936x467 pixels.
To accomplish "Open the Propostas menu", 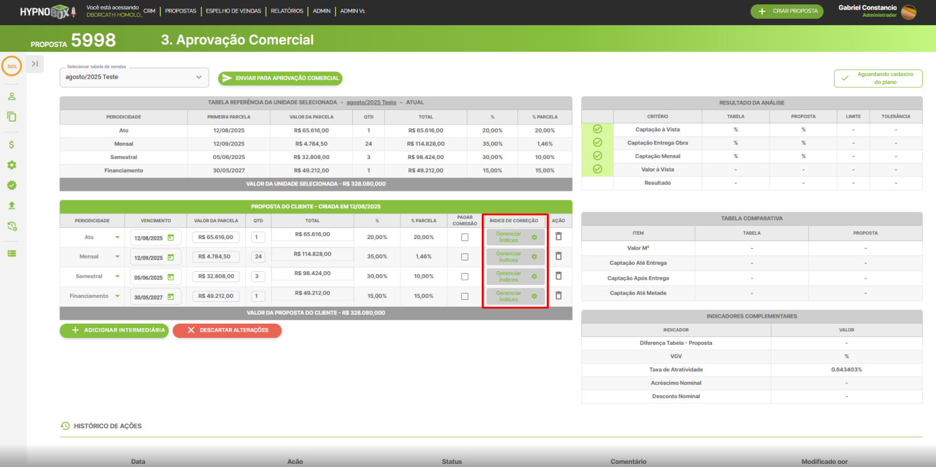I will click(x=180, y=11).
